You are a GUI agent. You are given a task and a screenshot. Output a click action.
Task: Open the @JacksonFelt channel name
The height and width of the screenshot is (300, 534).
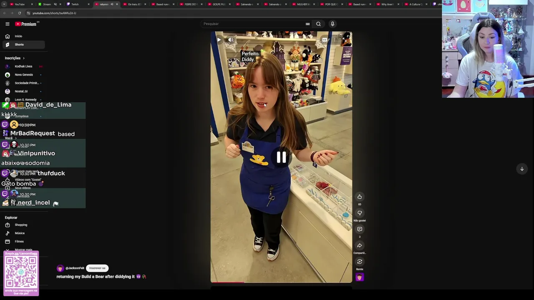[x=75, y=268]
